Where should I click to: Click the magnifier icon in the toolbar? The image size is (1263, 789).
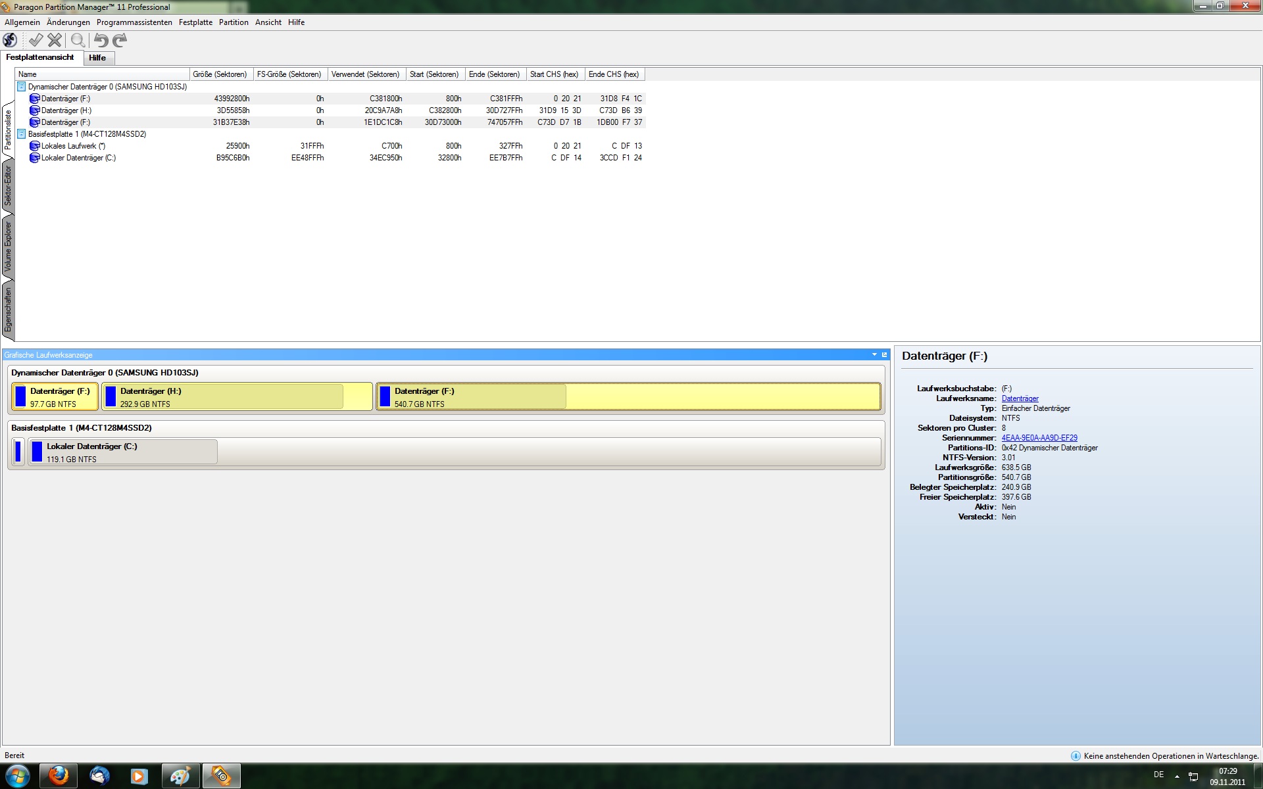coord(78,40)
